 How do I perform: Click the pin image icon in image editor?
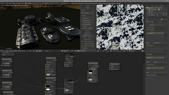pyautogui.click(x=130, y=51)
